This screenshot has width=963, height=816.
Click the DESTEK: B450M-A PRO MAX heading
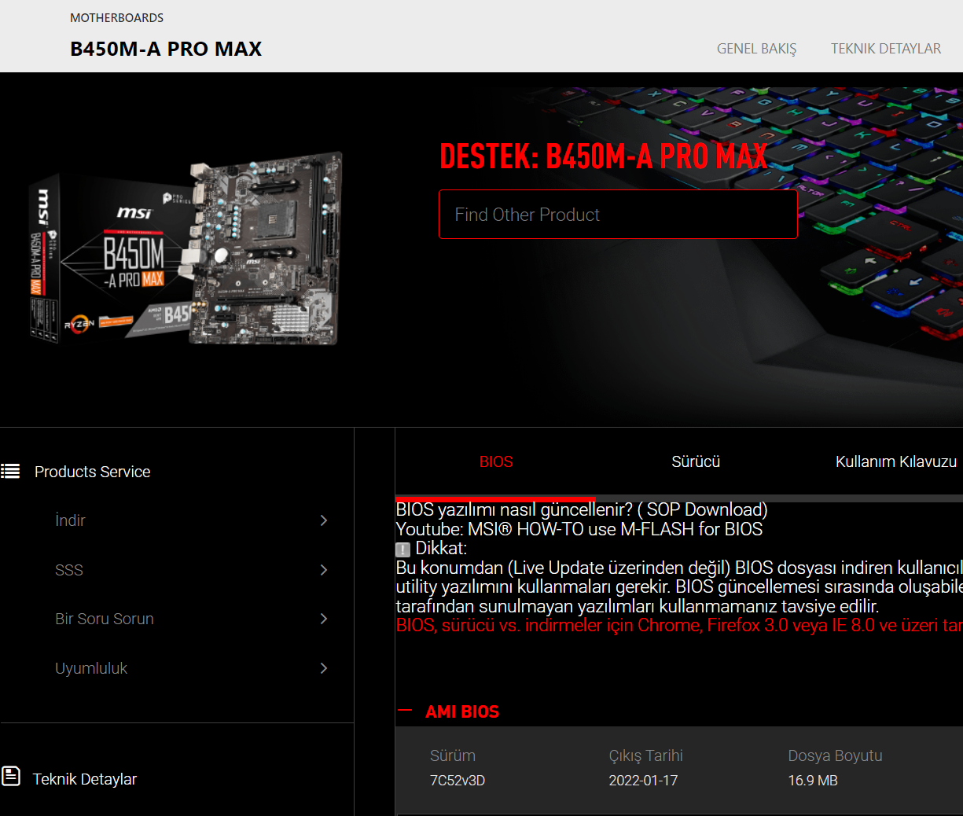[x=603, y=156]
